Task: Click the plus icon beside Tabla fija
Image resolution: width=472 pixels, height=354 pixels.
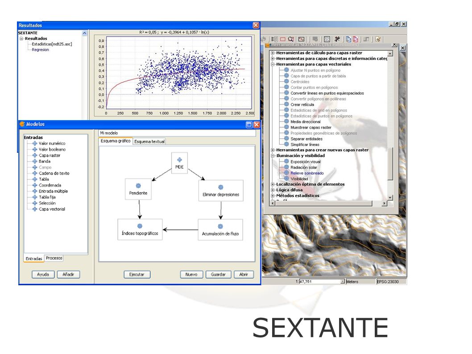Action: click(x=35, y=197)
